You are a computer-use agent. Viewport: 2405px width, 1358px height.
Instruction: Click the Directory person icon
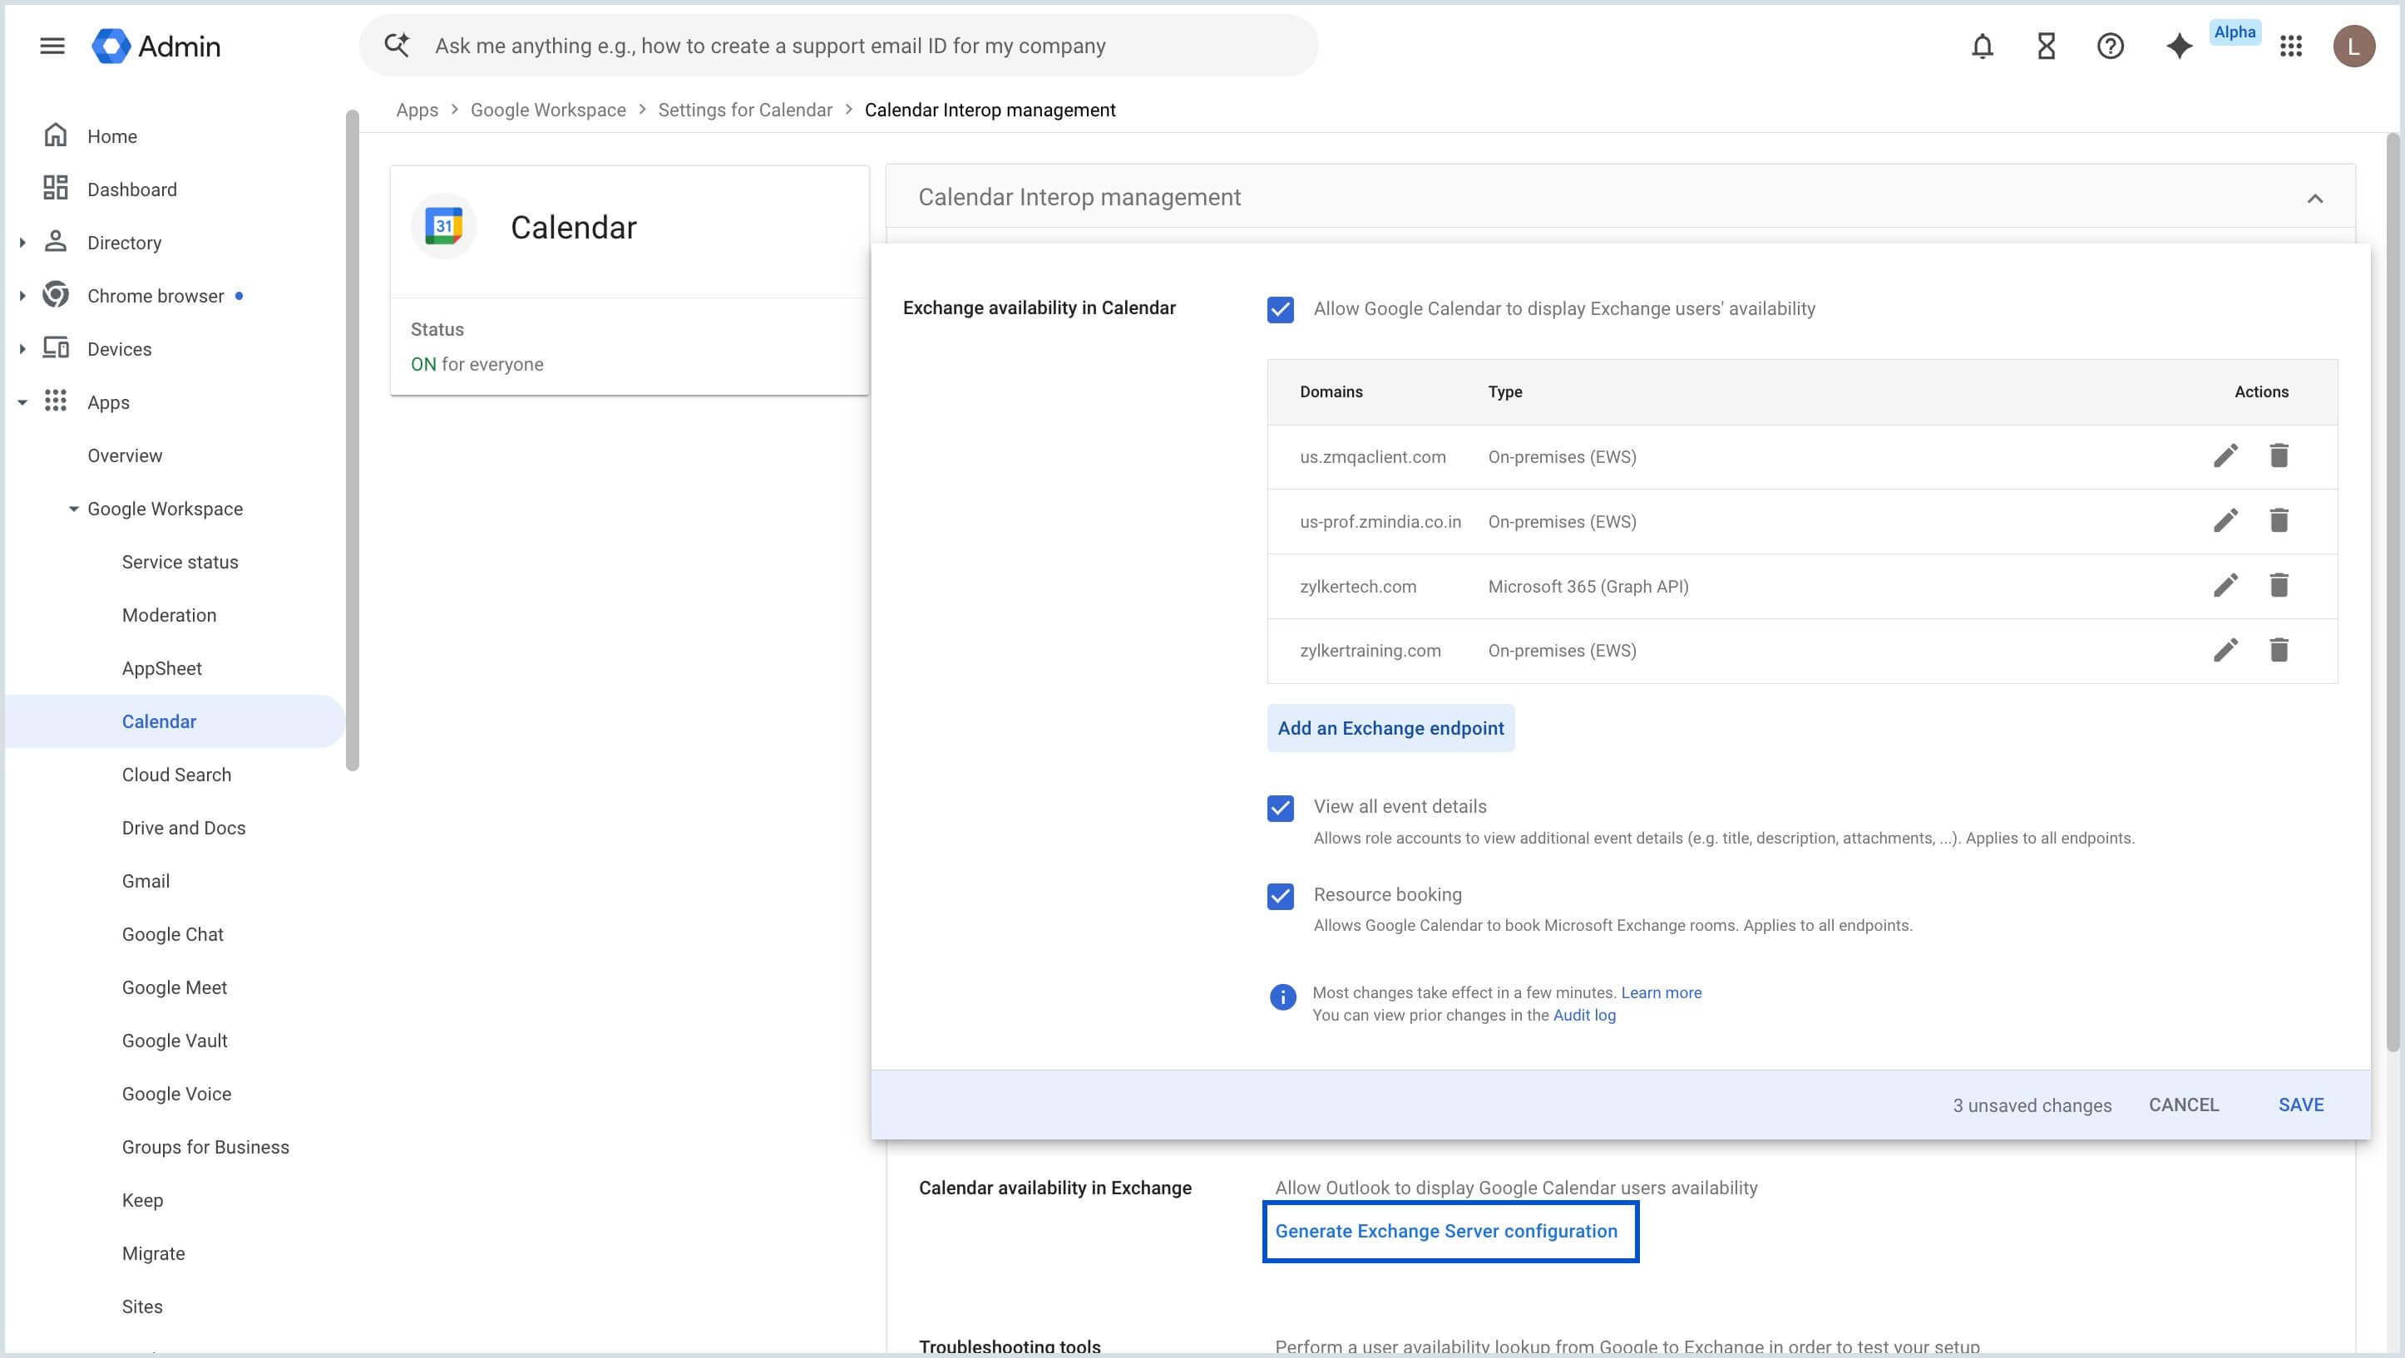pyautogui.click(x=55, y=242)
